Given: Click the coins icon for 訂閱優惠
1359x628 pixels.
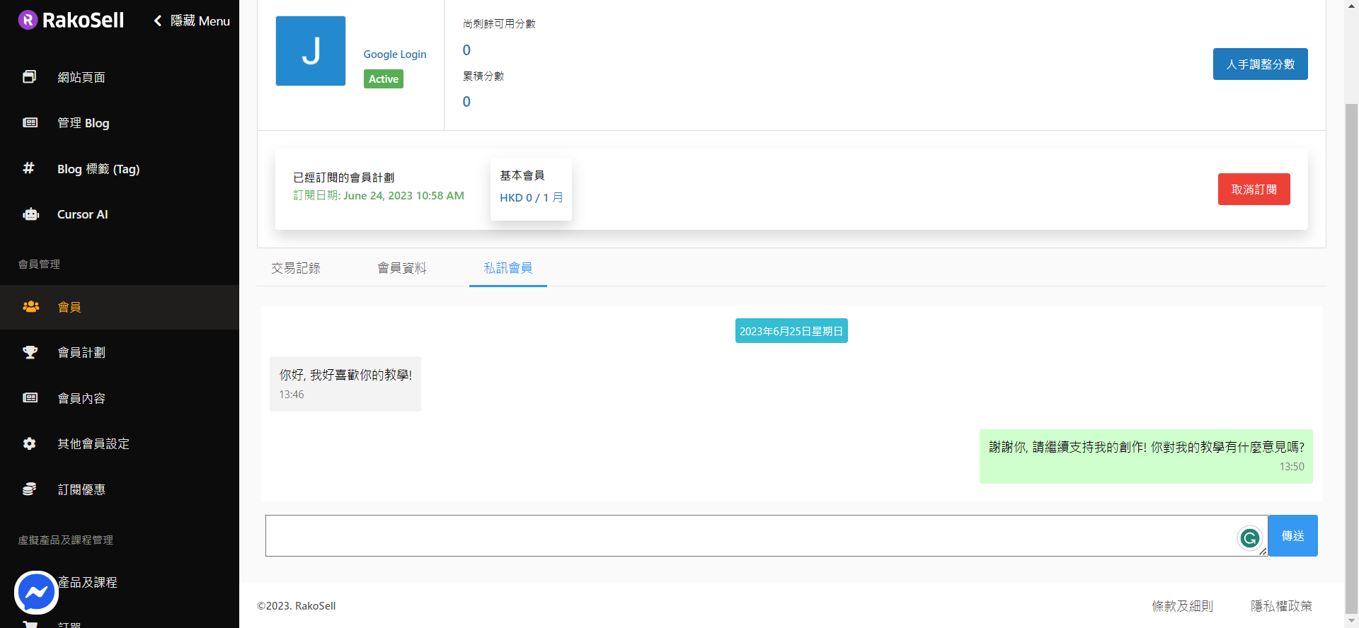Looking at the screenshot, I should (x=30, y=489).
